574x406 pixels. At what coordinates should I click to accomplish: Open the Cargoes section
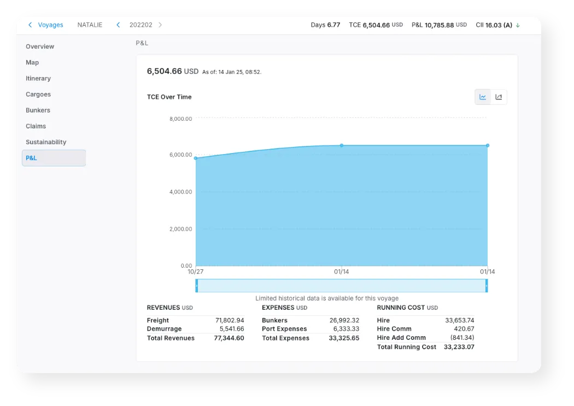point(38,94)
